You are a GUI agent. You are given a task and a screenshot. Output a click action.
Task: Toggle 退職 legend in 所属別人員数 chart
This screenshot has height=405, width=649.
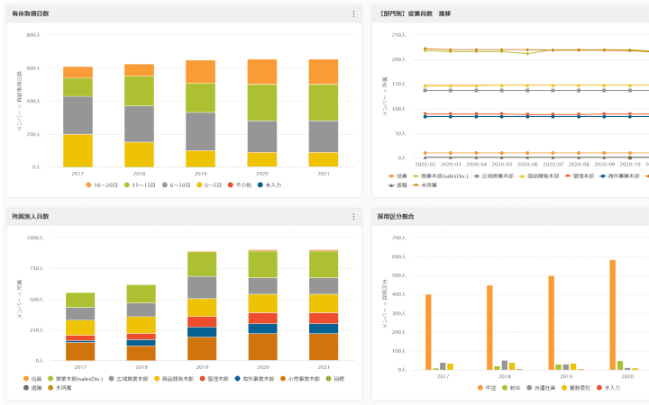[x=32, y=388]
